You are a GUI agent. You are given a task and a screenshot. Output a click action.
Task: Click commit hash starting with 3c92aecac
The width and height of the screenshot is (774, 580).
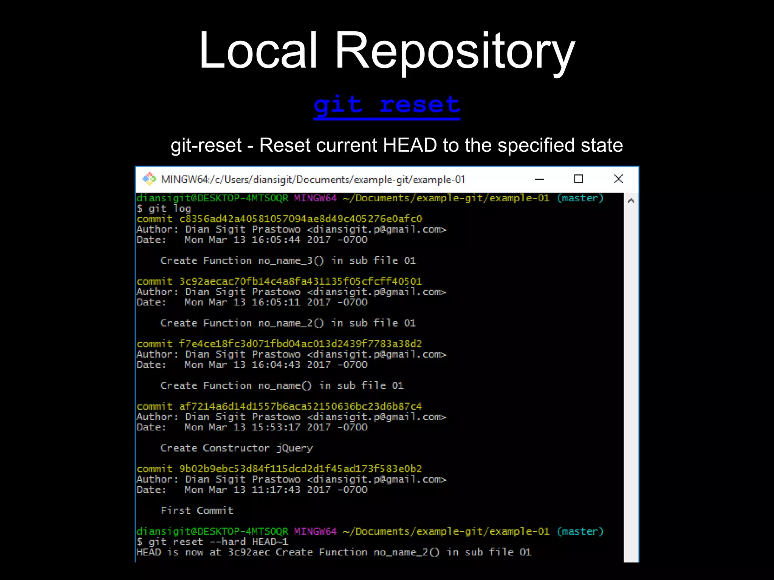coord(300,281)
